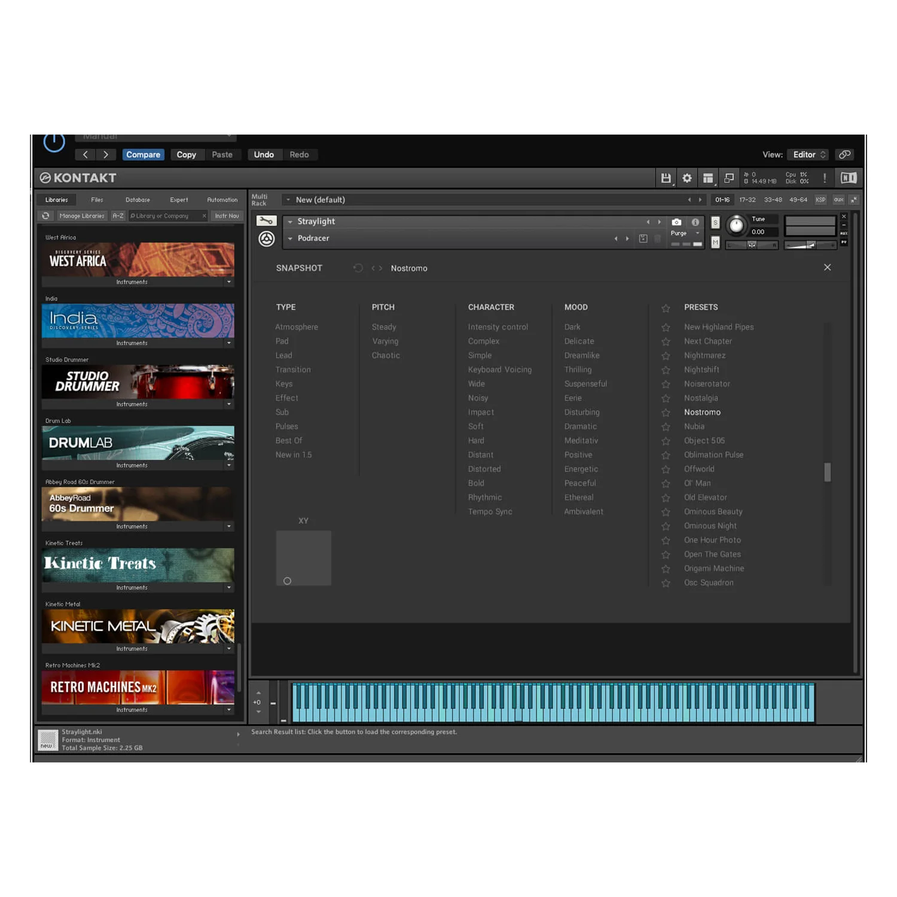Open the Kontakt save/files menu icon
This screenshot has height=897, width=897.
(666, 178)
